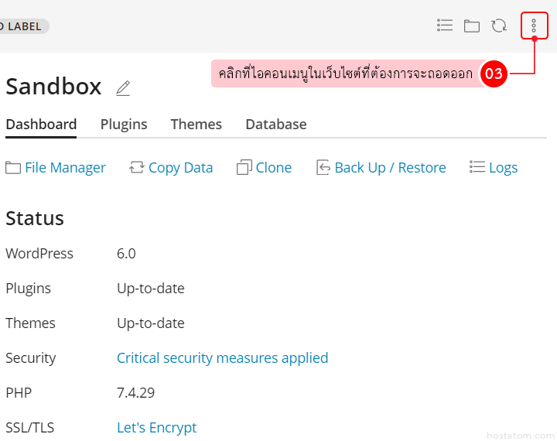Click the Clone overlapping-squares icon
557x441 pixels.
point(244,167)
